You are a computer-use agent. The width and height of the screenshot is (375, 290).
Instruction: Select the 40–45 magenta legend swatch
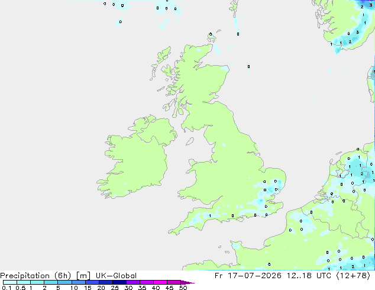160,282
